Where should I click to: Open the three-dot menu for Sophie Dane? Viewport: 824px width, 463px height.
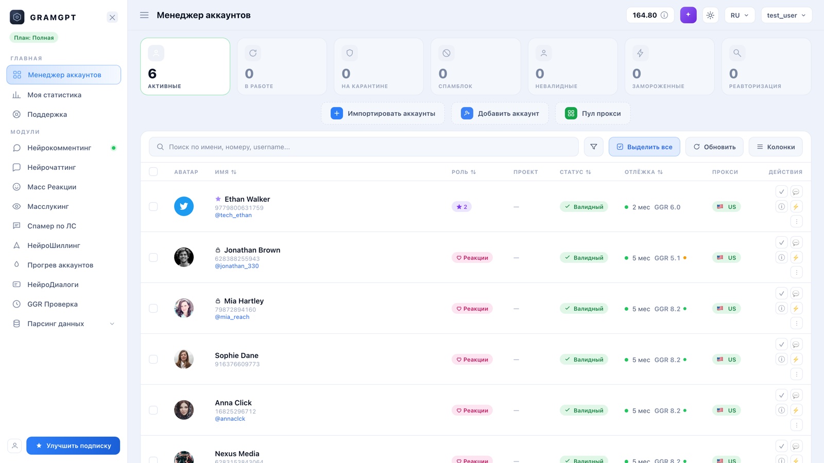[796, 375]
